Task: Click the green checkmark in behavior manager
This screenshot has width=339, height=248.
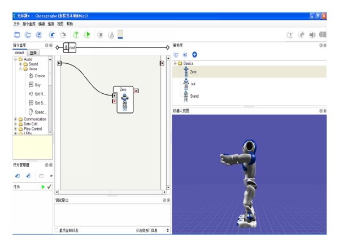Action: pyautogui.click(x=49, y=186)
